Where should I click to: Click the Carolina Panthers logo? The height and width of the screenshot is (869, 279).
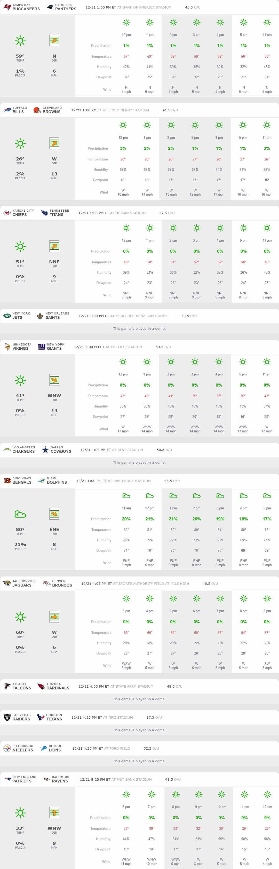(x=50, y=7)
